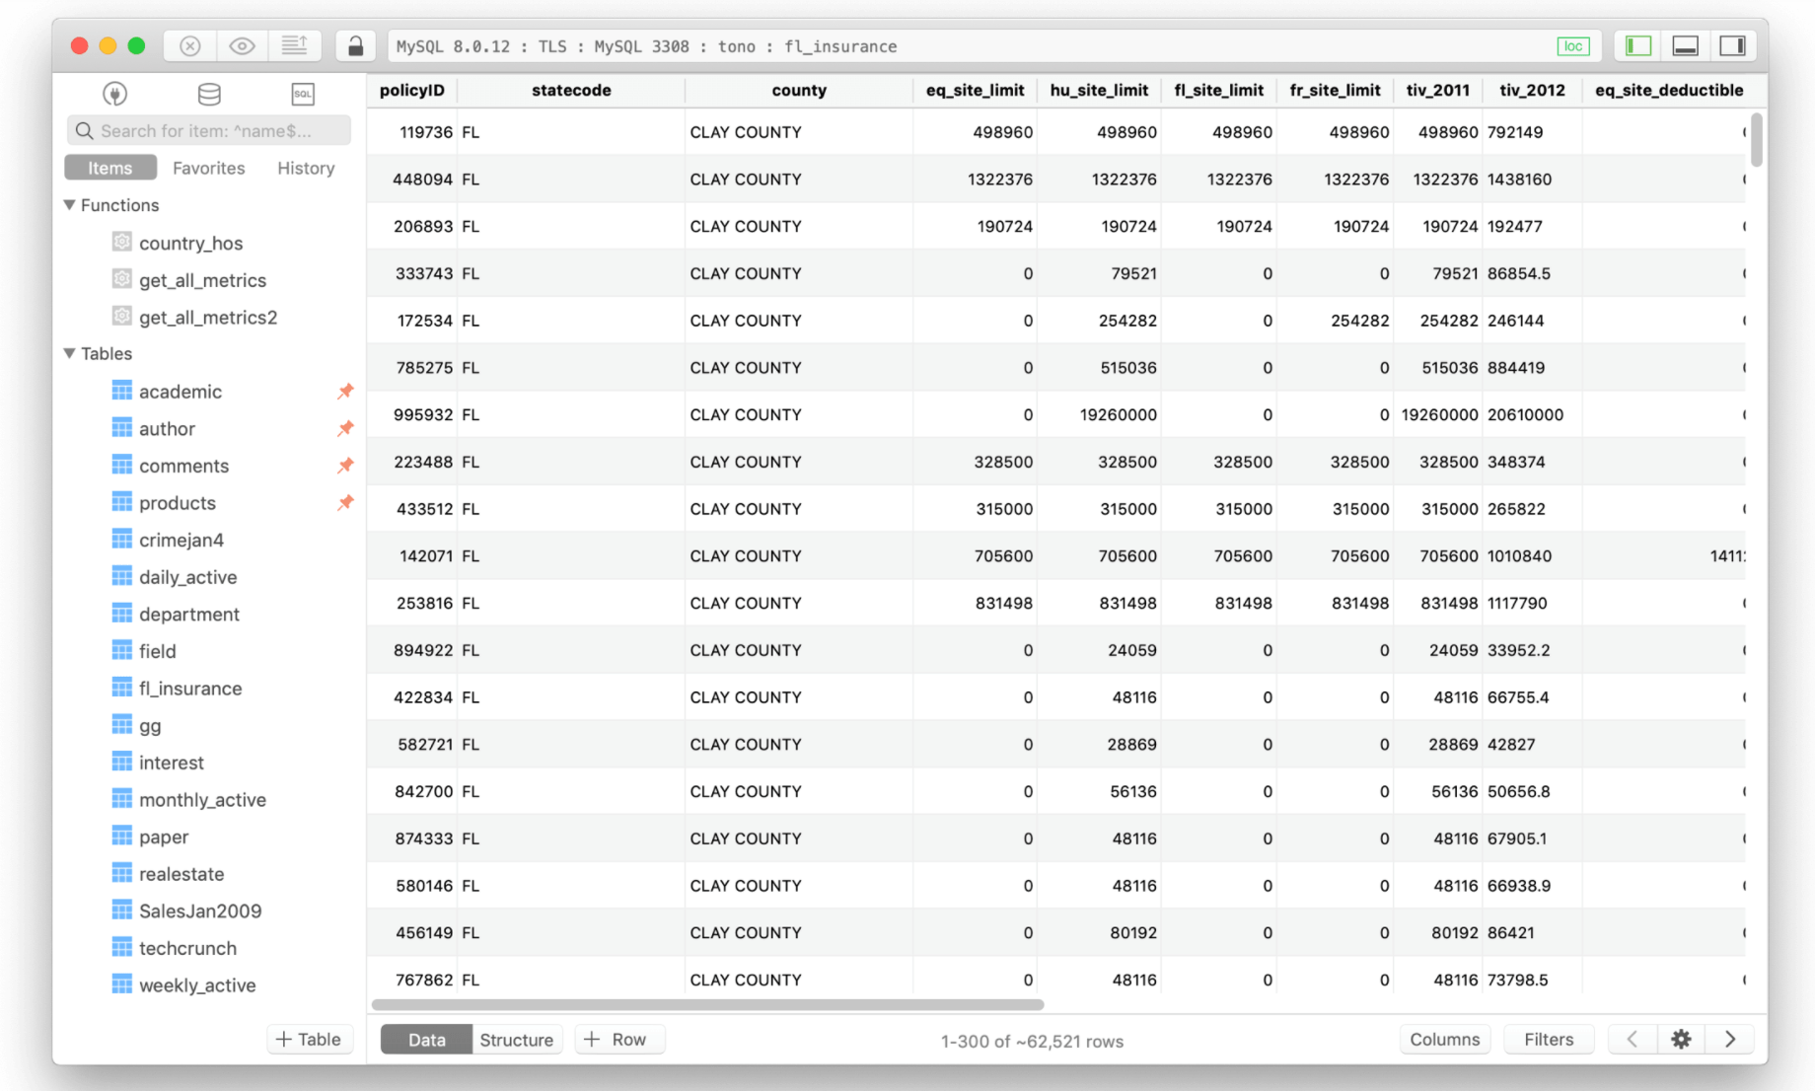The width and height of the screenshot is (1815, 1091).
Task: Toggle the right sidebar panel control
Action: (1733, 44)
